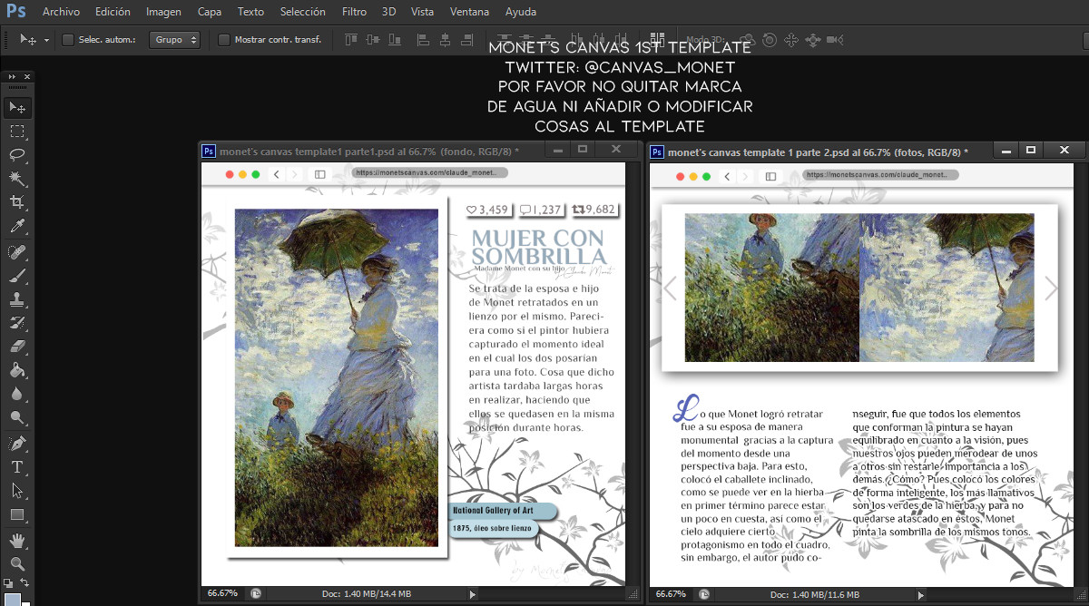Open the Vista menu

(x=422, y=12)
